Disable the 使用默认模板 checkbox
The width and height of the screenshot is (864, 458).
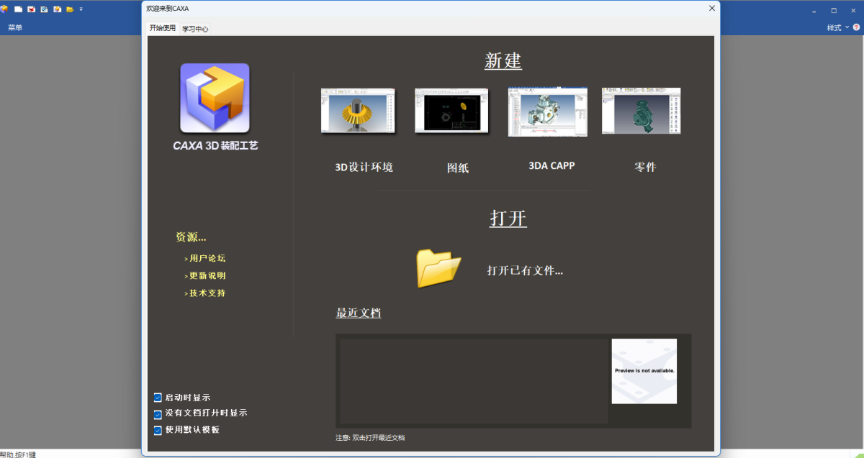tap(158, 430)
